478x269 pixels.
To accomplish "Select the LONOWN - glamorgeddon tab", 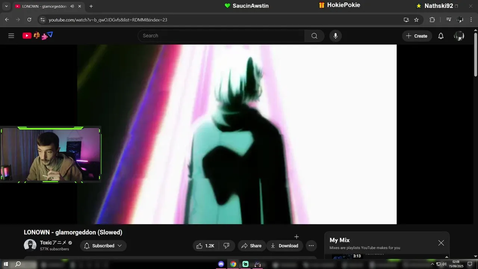I will coord(44,6).
